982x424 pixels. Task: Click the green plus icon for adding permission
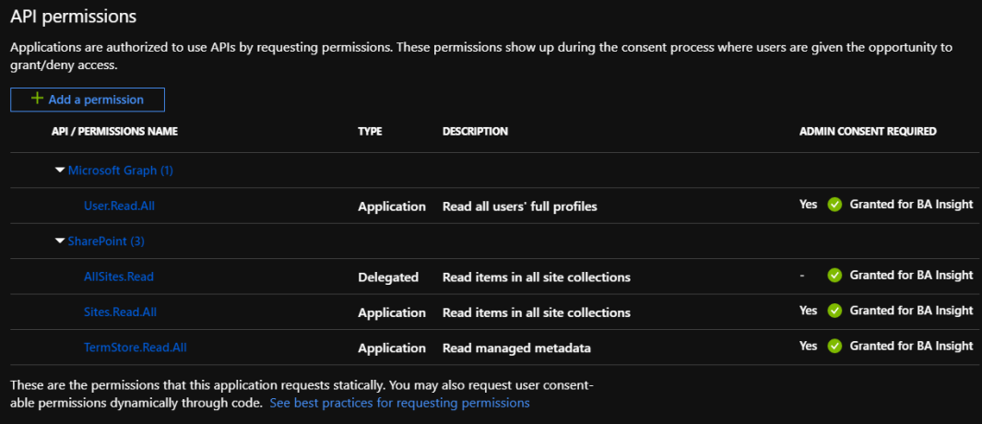point(37,99)
